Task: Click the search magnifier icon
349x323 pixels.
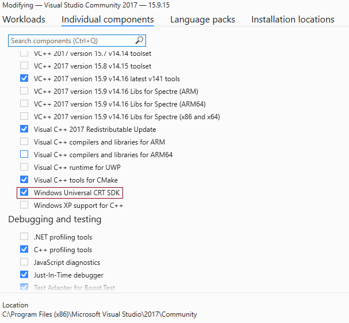Action: 139,40
